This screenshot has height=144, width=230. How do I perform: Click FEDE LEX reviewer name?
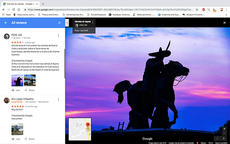point(17,35)
